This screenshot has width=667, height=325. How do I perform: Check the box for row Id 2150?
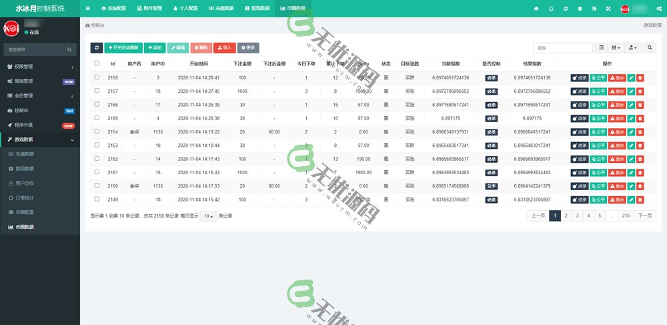pyautogui.click(x=97, y=186)
